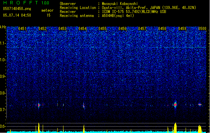Select the file name 0507140450.png
This screenshot has height=133, width=210.
point(17,9)
